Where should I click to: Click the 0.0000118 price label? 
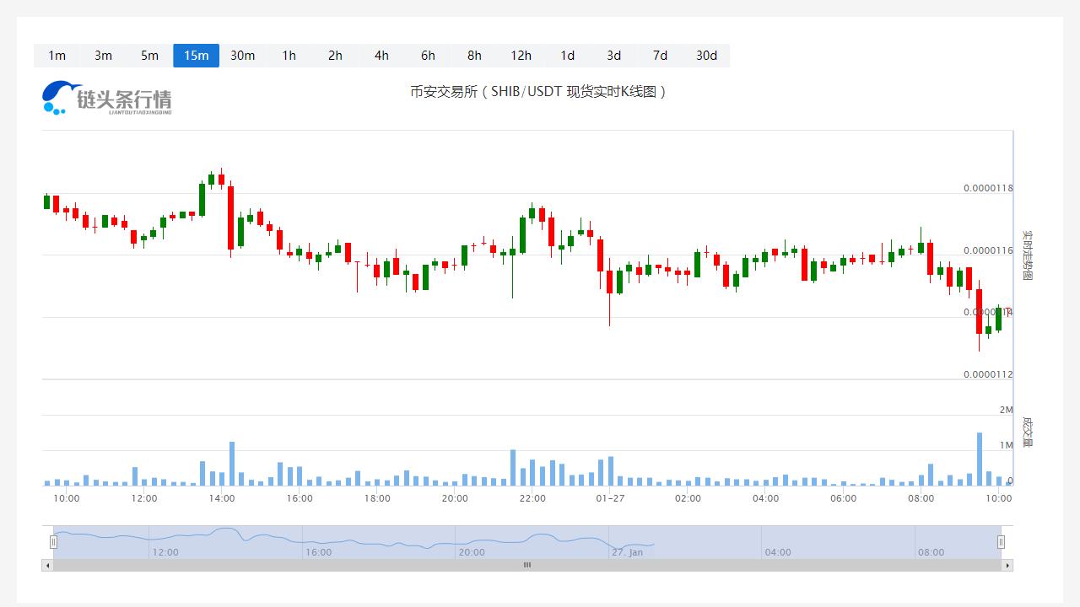click(x=988, y=188)
